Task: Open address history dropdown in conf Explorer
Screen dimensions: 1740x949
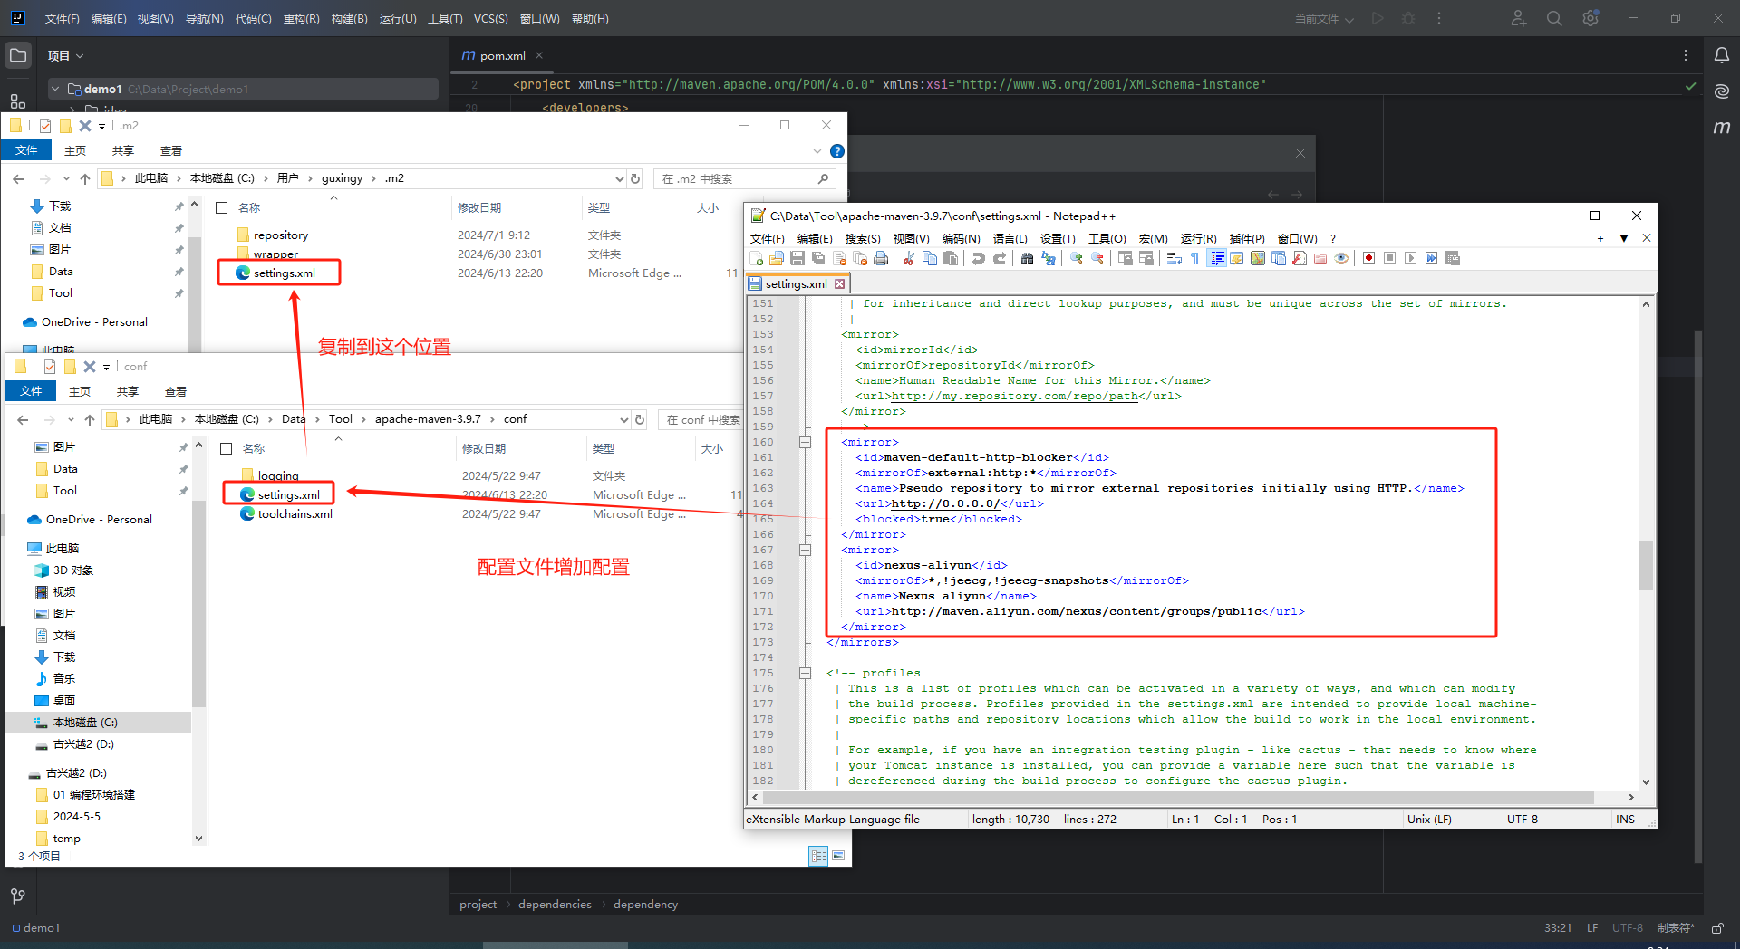Action: (624, 420)
